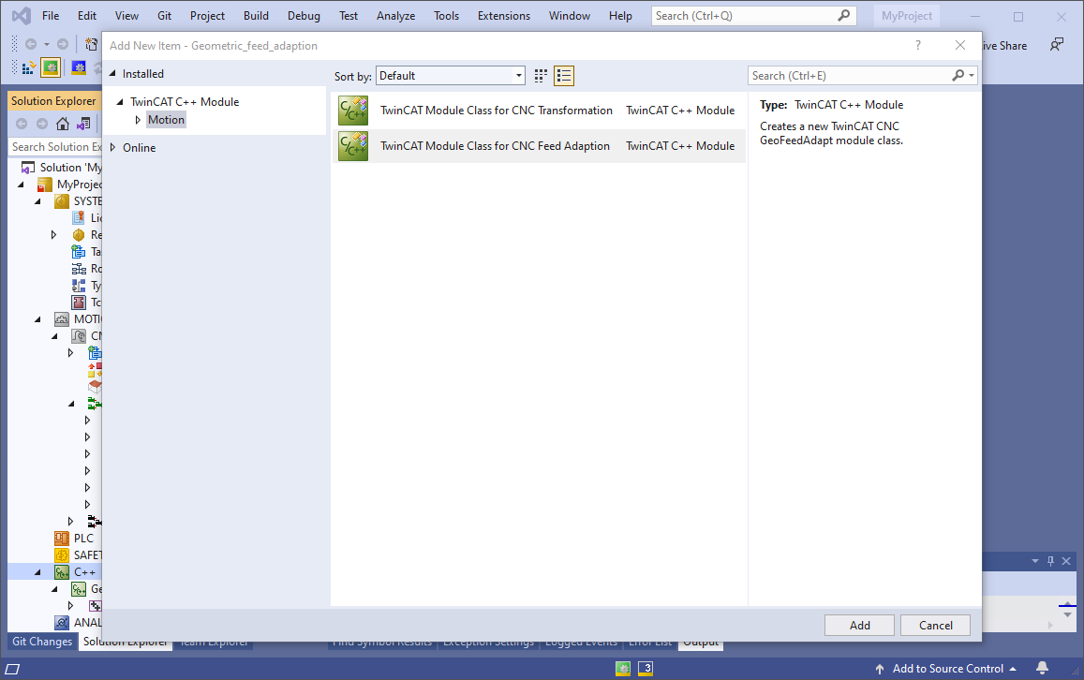Click the Home icon in Solution Explorer
The image size is (1084, 680).
pos(63,124)
